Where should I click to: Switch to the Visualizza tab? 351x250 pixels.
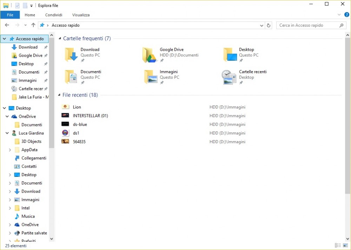tap(81, 15)
